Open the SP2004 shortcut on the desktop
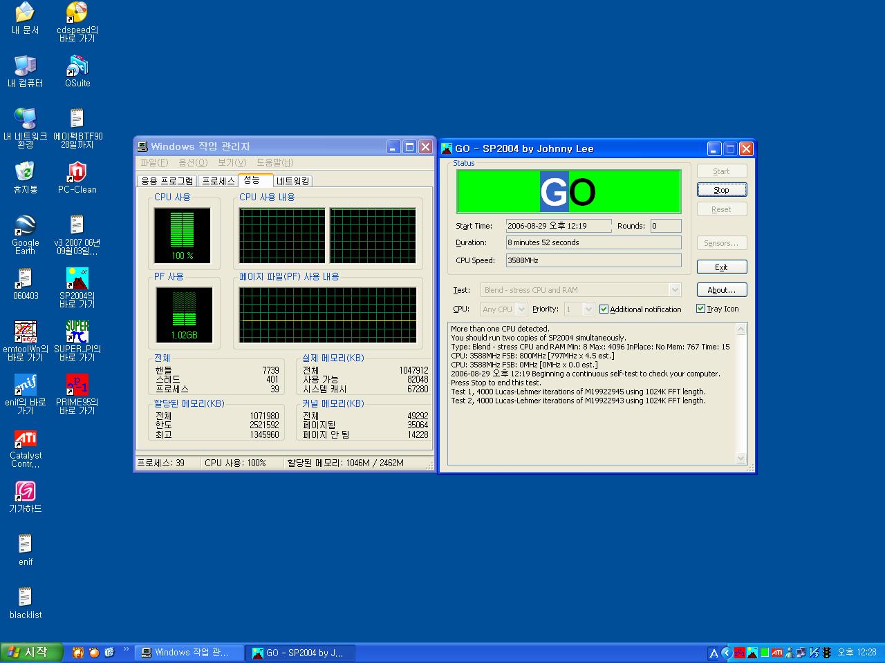885x663 pixels. 77,288
